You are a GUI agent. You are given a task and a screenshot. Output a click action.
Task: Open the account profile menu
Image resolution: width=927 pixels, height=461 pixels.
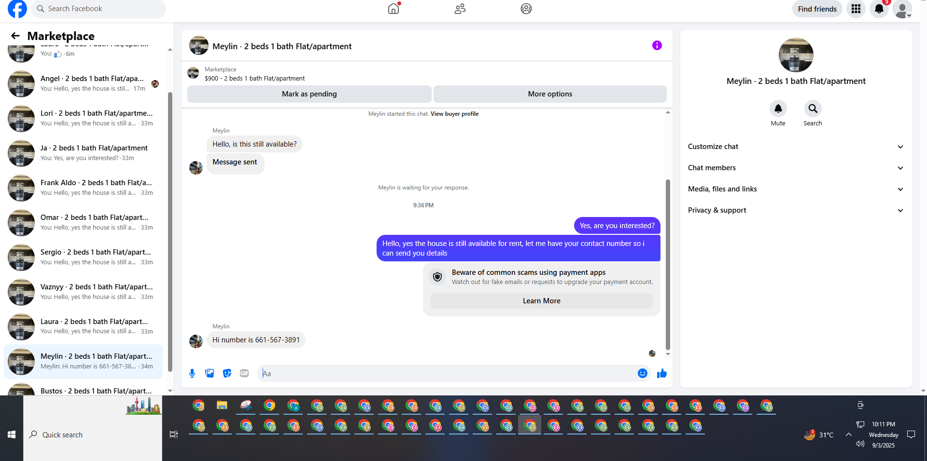(x=902, y=9)
